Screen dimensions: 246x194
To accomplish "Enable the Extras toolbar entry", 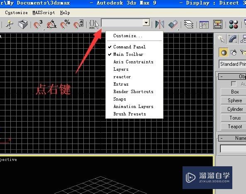I will pos(134,84).
